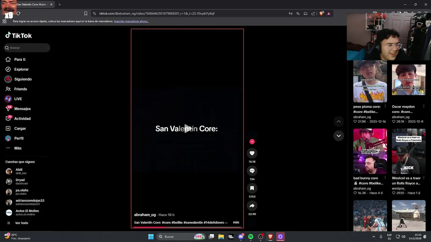The width and height of the screenshot is (431, 242).
Task: Open the cast screen icon in address bar
Action: coord(305,13)
